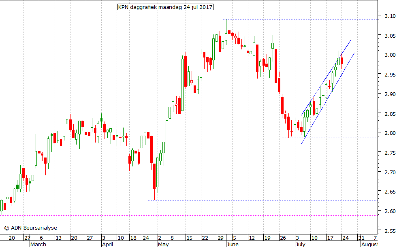Click the date label 31 in July

click(x=361, y=238)
